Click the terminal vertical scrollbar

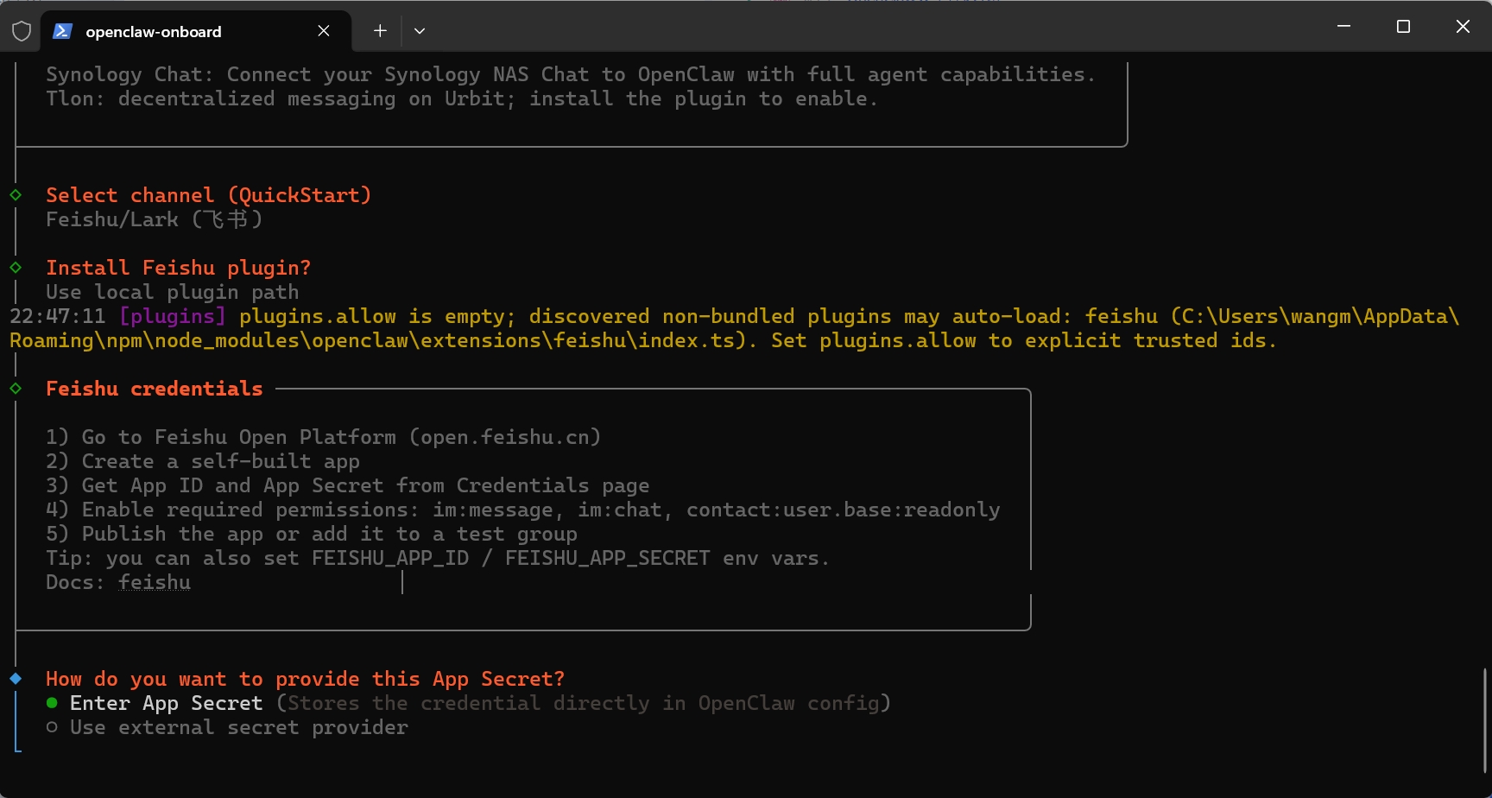coord(1485,719)
